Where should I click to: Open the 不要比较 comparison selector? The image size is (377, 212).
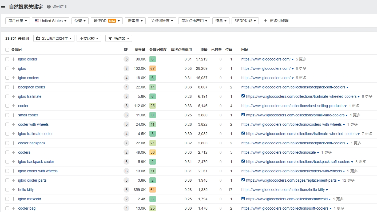[x=89, y=38]
